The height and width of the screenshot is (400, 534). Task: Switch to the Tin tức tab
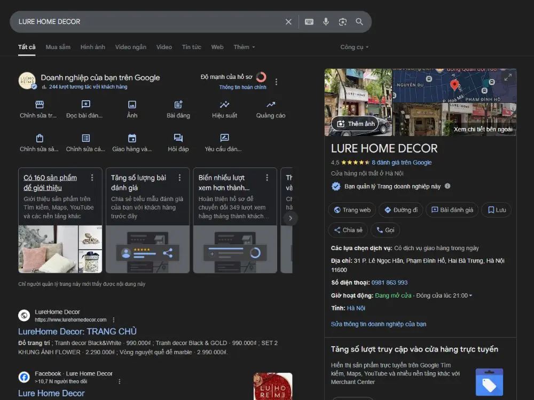click(191, 47)
